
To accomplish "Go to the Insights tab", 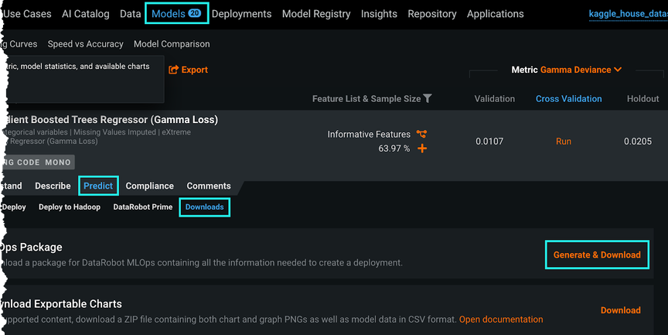I will [379, 14].
